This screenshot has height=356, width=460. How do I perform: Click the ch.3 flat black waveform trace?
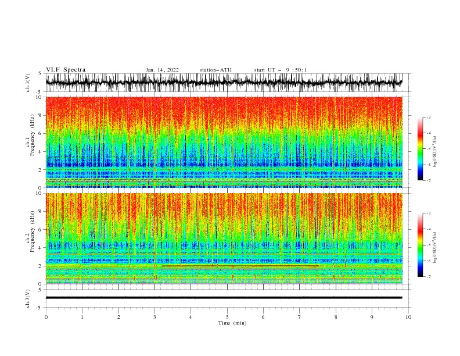(224, 298)
